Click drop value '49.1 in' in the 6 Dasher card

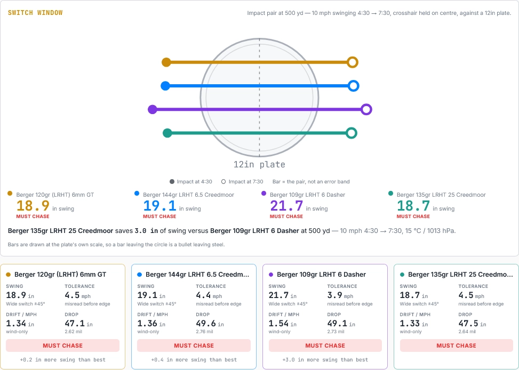[341, 323]
